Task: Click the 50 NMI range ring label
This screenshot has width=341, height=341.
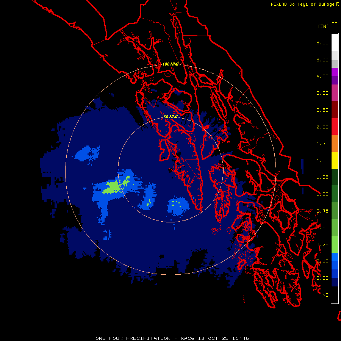Action: [x=171, y=117]
